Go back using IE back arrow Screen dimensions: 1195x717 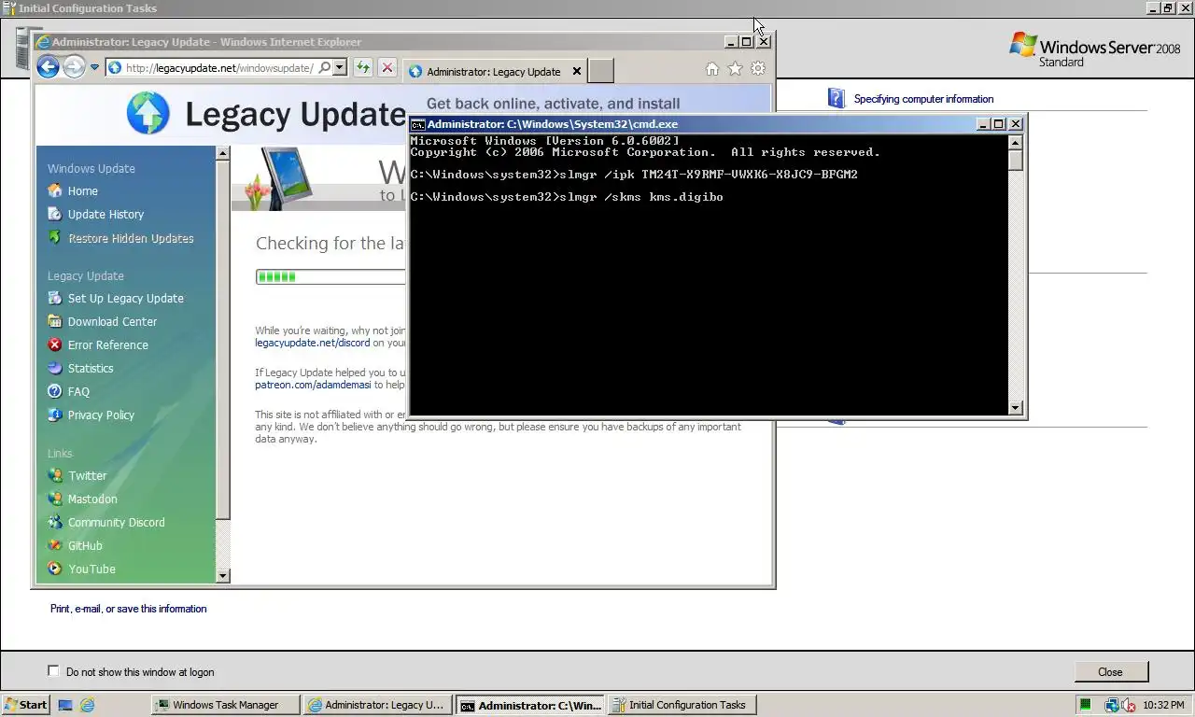[x=48, y=67]
